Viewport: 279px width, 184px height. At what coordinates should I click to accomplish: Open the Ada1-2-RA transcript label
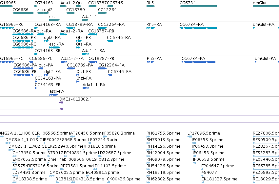pos(72,31)
